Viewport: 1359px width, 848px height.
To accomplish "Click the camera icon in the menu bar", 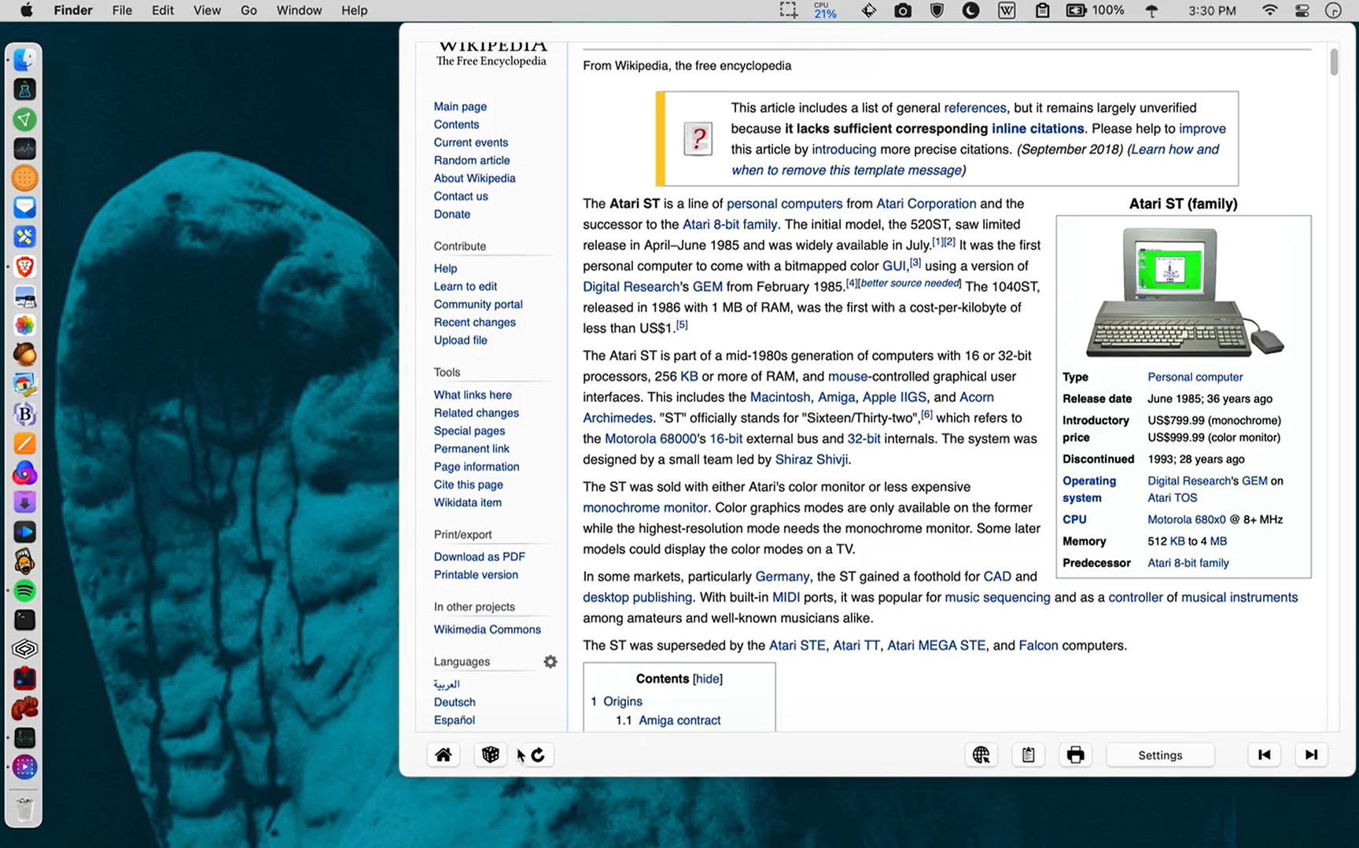I will (x=903, y=10).
